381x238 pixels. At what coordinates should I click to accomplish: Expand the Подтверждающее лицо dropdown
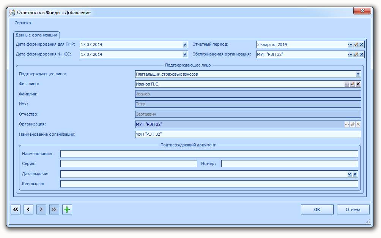pyautogui.click(x=358, y=74)
